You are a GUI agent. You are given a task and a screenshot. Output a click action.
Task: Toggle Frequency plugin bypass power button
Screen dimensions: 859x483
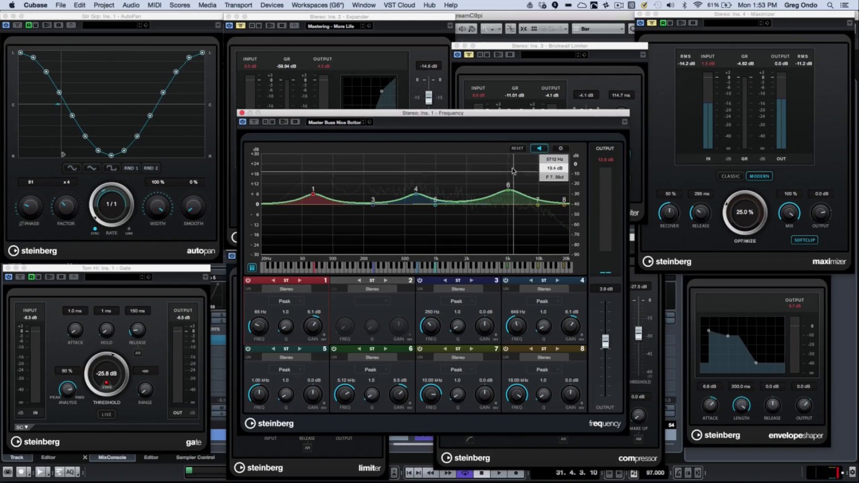243,122
